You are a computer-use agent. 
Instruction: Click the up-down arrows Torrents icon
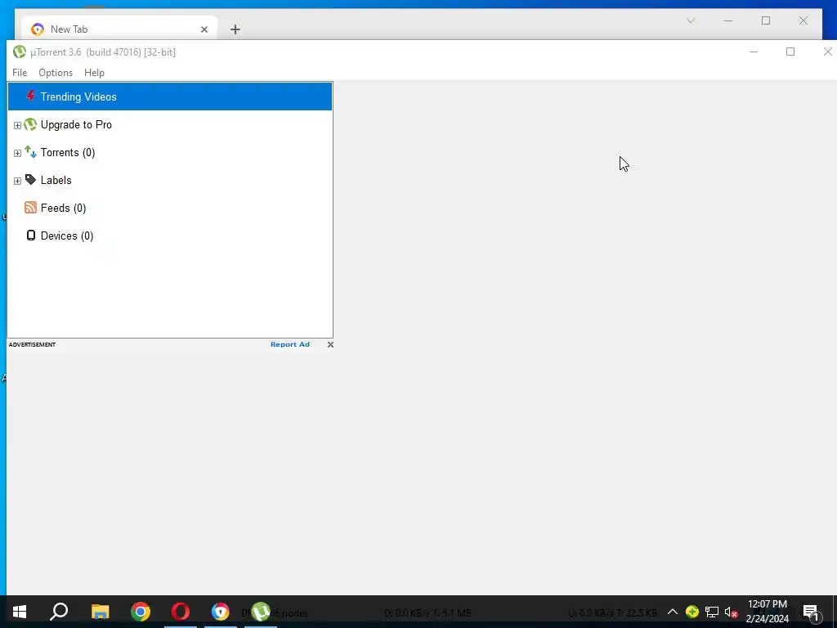(30, 152)
